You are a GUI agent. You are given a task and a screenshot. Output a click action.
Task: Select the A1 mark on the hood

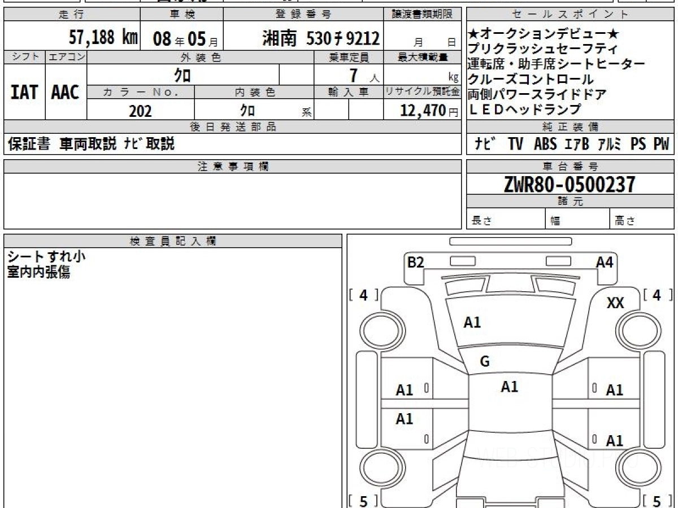(x=472, y=322)
